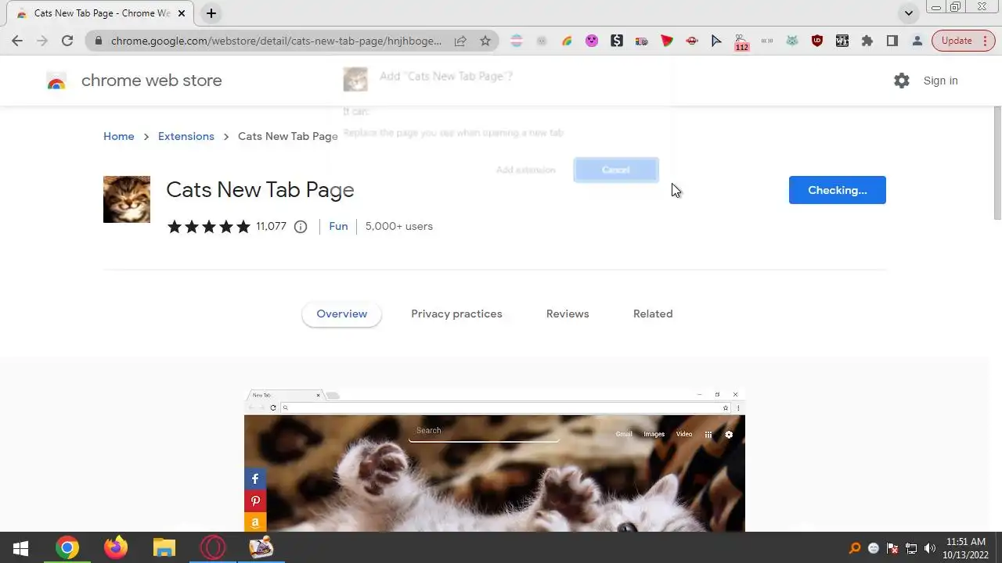Viewport: 1002px width, 563px height.
Task: Click the "chrome web store" header title
Action: point(152,81)
